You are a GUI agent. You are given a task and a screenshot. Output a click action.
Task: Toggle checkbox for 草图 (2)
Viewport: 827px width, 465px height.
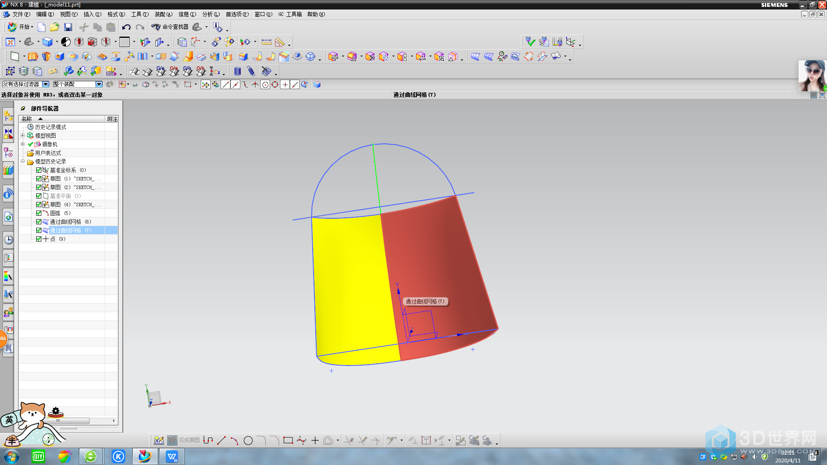click(x=39, y=187)
